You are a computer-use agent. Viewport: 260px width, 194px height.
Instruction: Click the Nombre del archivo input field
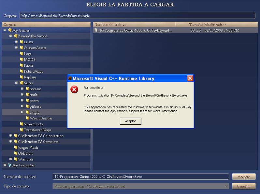coord(140,176)
